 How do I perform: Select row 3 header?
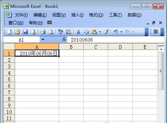9,66
